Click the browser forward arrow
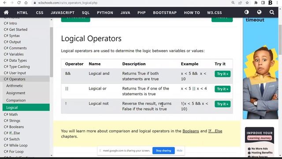This screenshot has width=282, height=159. click(12, 3)
